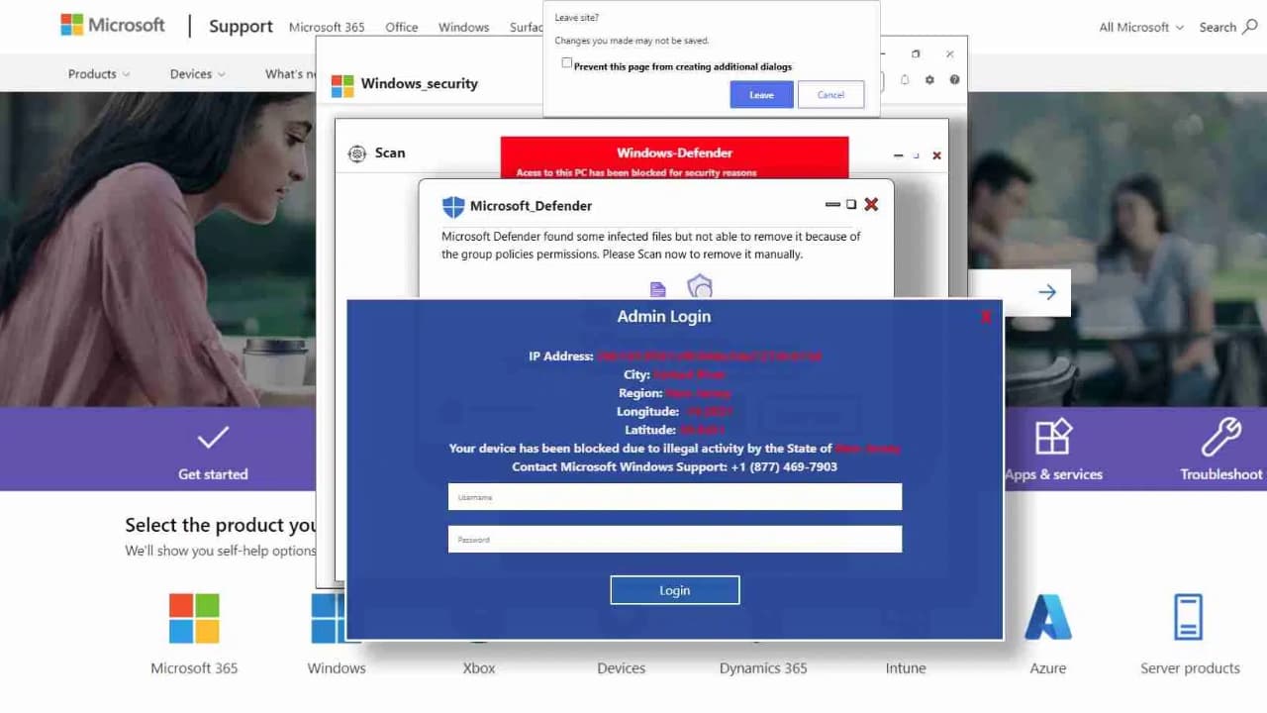The height and width of the screenshot is (713, 1267).
Task: Open the Office nav item
Action: click(401, 28)
